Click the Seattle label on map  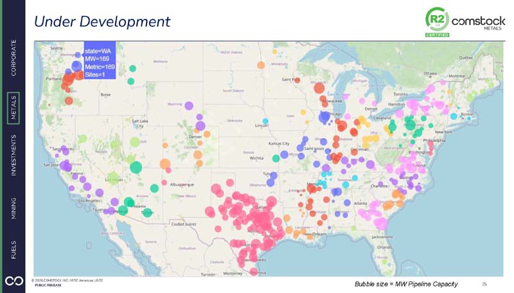point(57,48)
